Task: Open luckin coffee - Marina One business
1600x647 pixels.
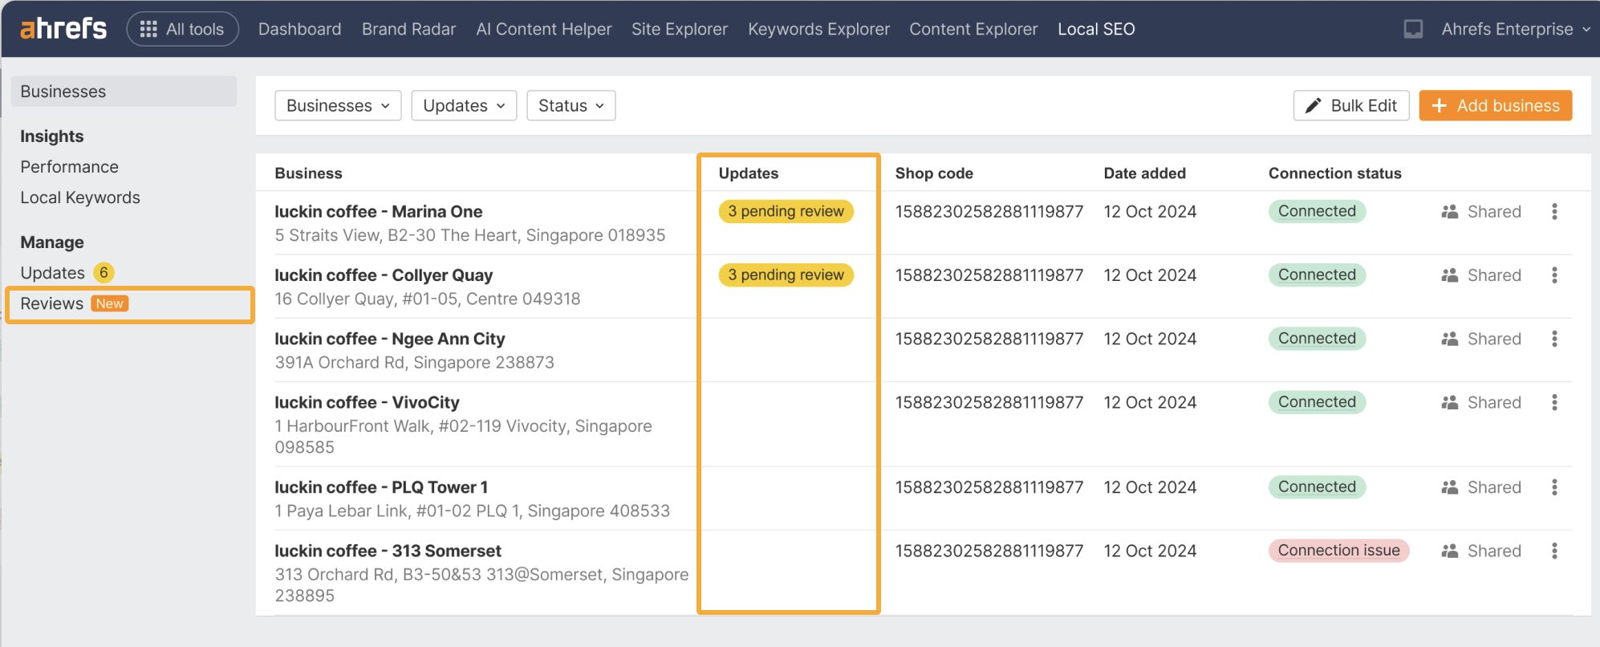Action: [x=379, y=211]
